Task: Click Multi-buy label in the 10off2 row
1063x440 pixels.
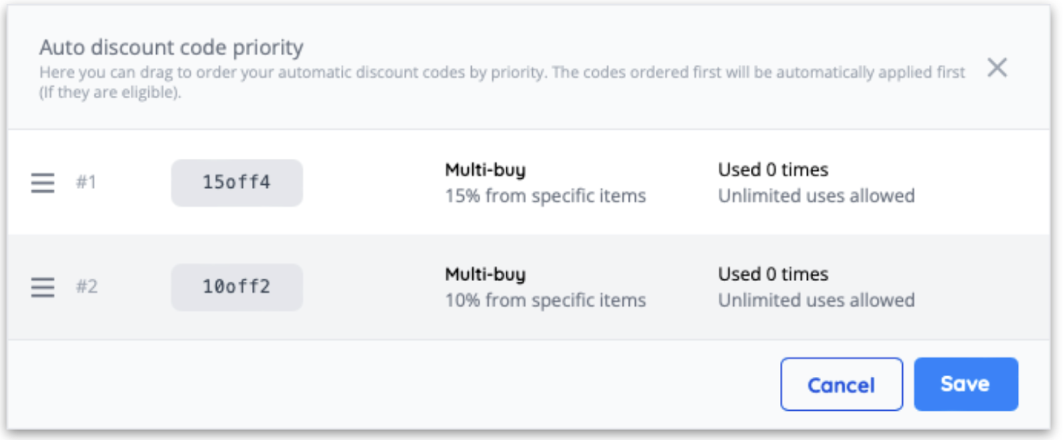Action: click(485, 275)
